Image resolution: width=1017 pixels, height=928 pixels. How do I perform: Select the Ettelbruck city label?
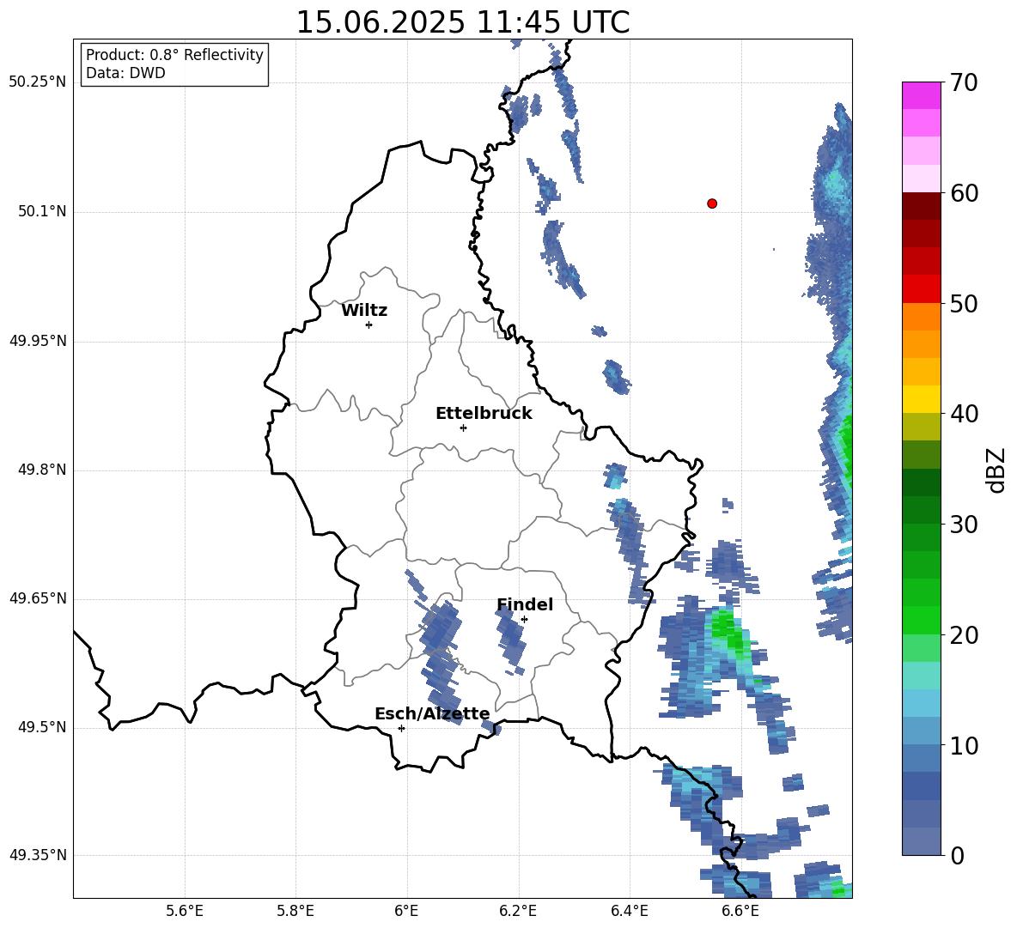pyautogui.click(x=484, y=414)
